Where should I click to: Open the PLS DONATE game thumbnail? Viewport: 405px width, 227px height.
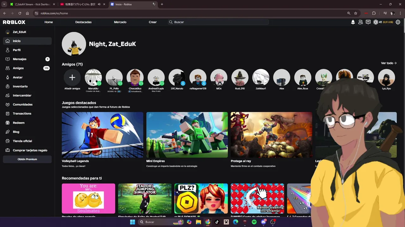[x=201, y=199]
